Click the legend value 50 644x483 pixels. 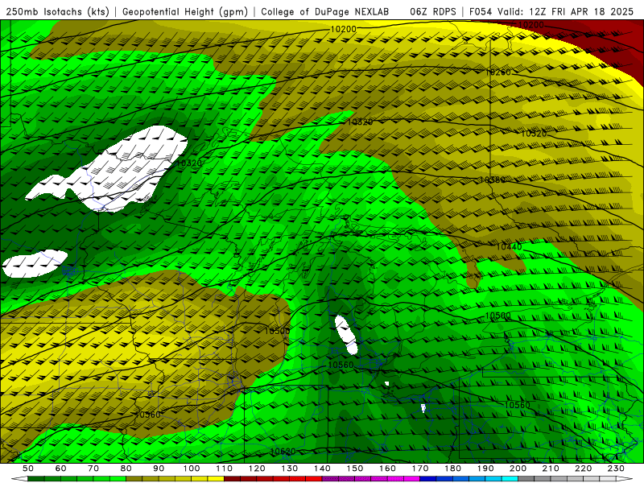pos(28,469)
